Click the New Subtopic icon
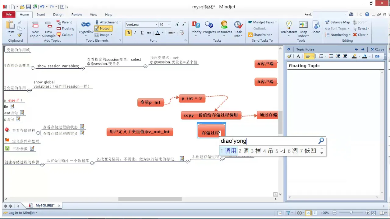390x219 pixels. tap(48, 25)
